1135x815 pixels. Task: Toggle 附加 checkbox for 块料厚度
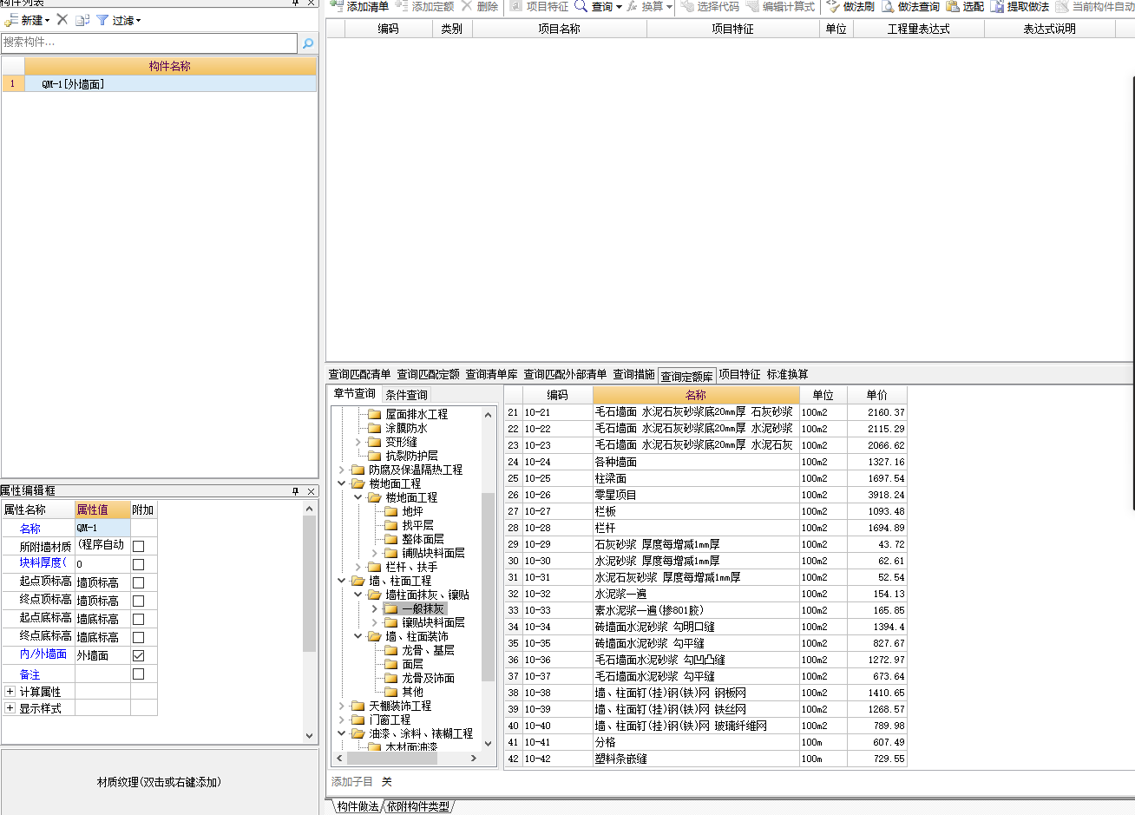point(138,564)
